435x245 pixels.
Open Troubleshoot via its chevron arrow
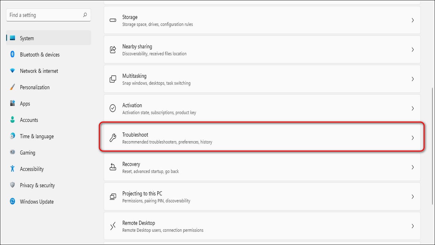pyautogui.click(x=413, y=138)
